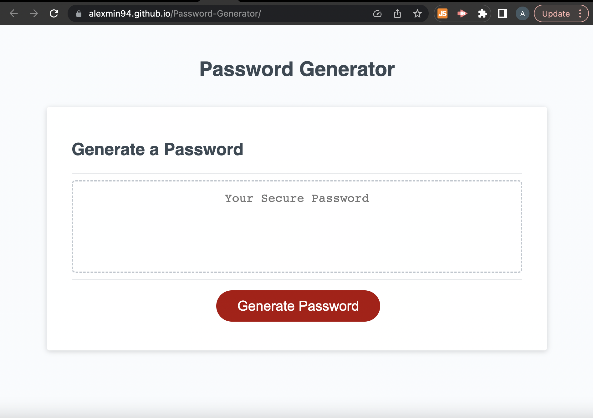The image size is (593, 418).
Task: Open the pink video recorder extension
Action: (x=462, y=13)
